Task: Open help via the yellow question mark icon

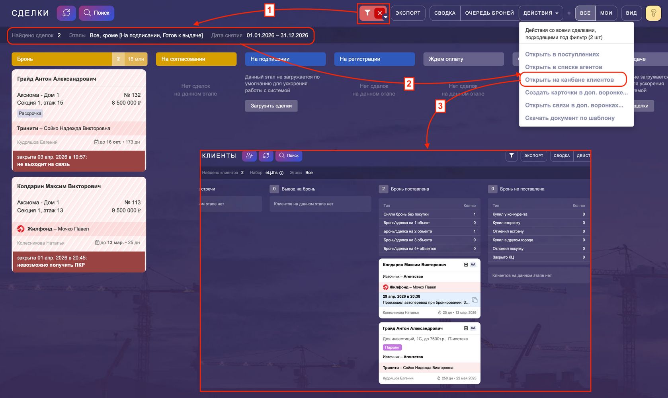Action: [x=653, y=13]
